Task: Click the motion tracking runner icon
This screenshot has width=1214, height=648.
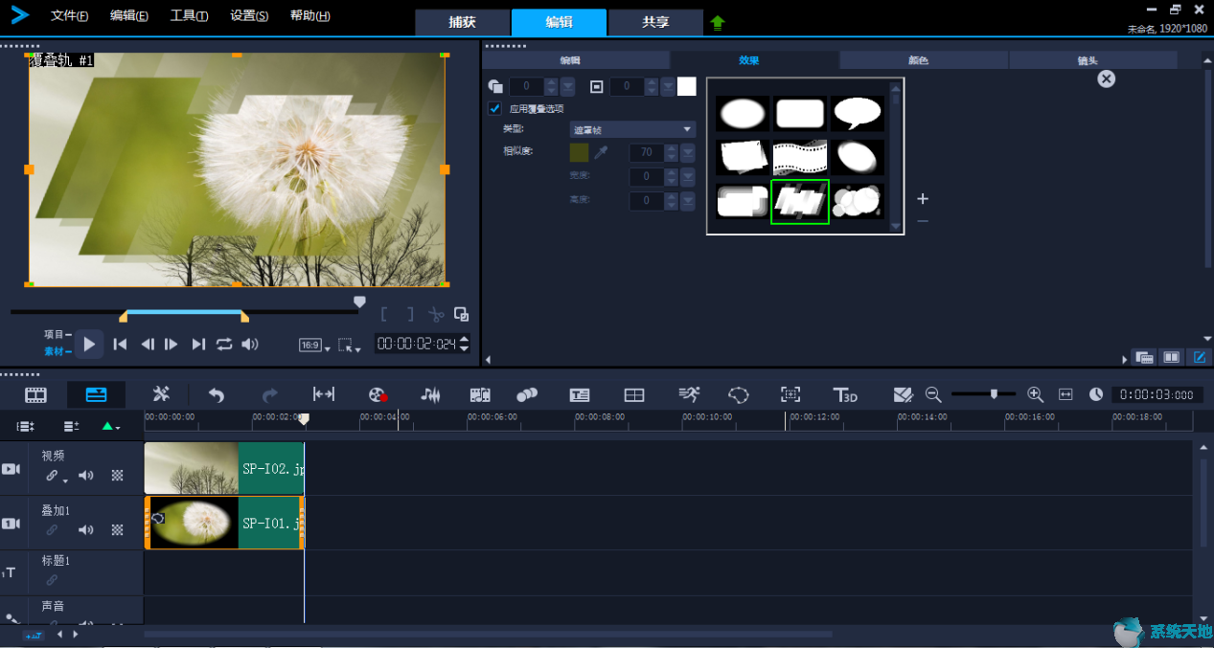Action: (689, 394)
